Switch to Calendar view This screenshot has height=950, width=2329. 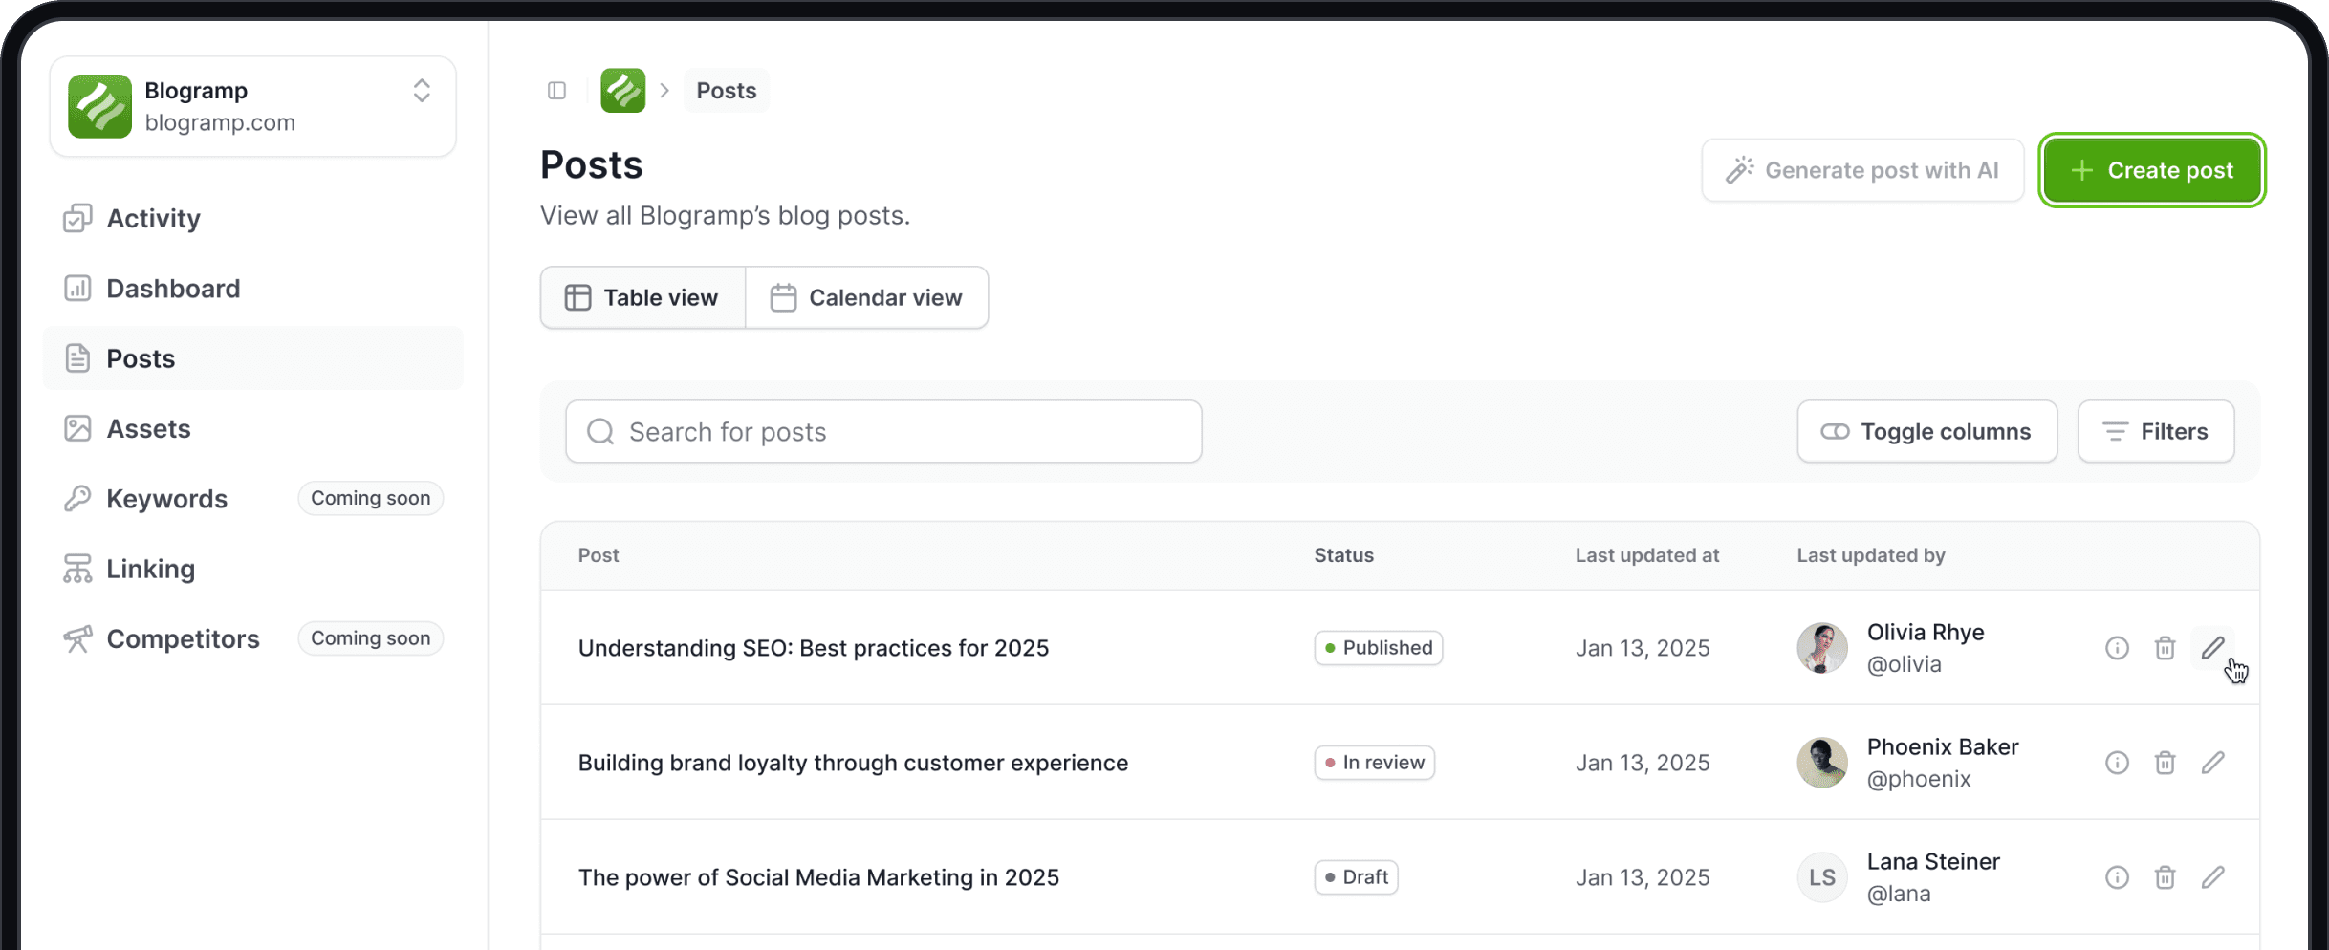(x=867, y=298)
